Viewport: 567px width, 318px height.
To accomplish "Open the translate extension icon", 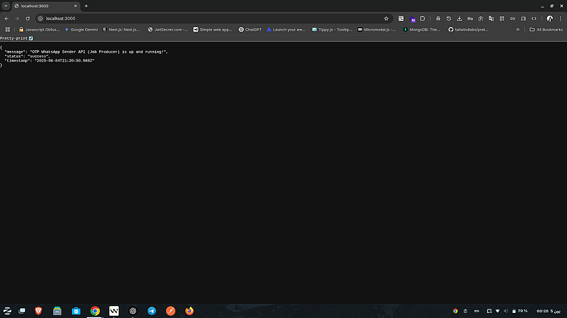I will [492, 19].
